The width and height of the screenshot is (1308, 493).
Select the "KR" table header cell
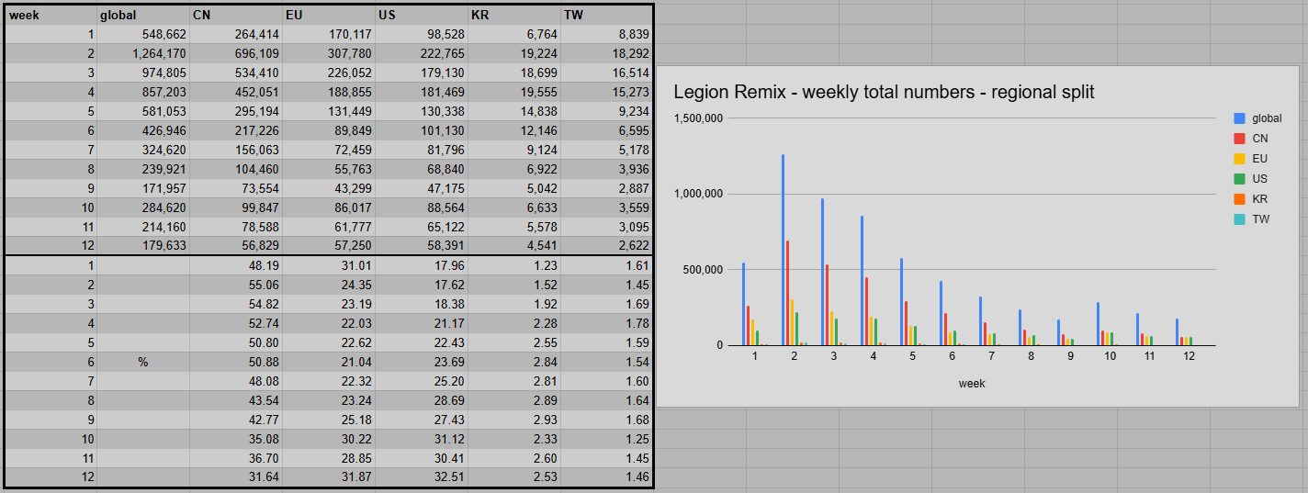(x=514, y=15)
